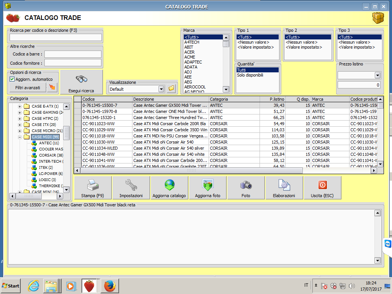Viewport: 392px width, 294px height.
Task: Open the Prezzo listino dropdown
Action: (377, 75)
